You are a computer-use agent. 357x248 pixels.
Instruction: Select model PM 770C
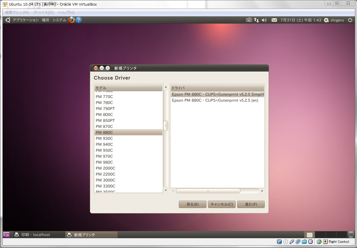pyautogui.click(x=129, y=97)
